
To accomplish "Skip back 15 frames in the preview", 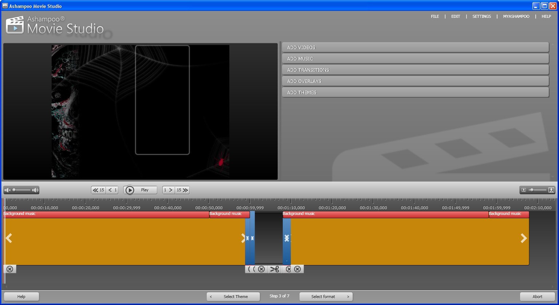I will [98, 190].
